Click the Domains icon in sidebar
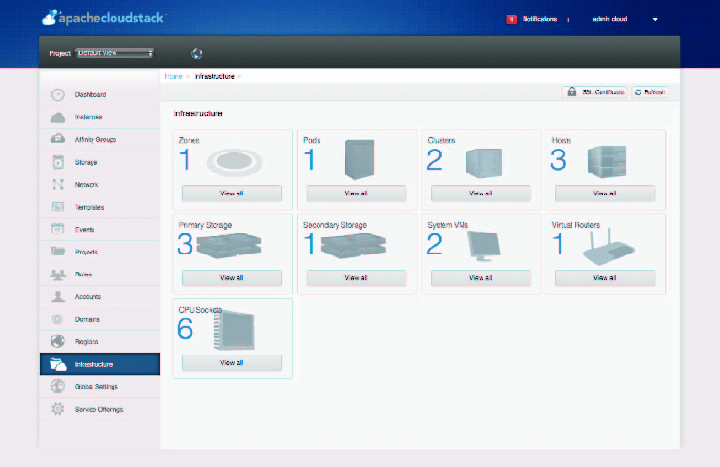 coord(58,319)
